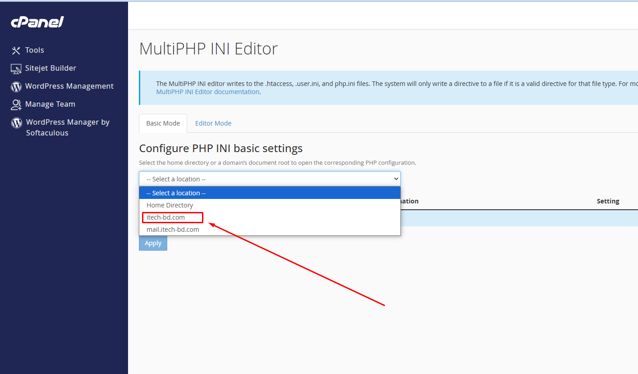Click the 'Configure PHP INI basic settings' heading

221,149
